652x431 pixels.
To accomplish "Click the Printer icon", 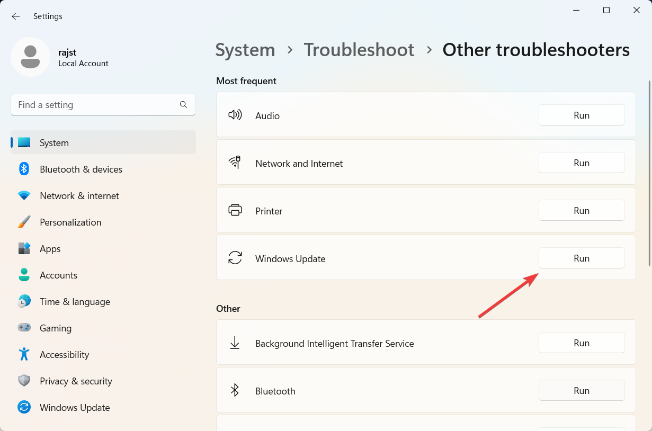I will tap(235, 210).
